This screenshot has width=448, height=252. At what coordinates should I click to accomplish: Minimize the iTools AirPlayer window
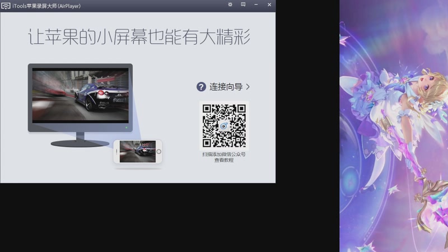(256, 4)
